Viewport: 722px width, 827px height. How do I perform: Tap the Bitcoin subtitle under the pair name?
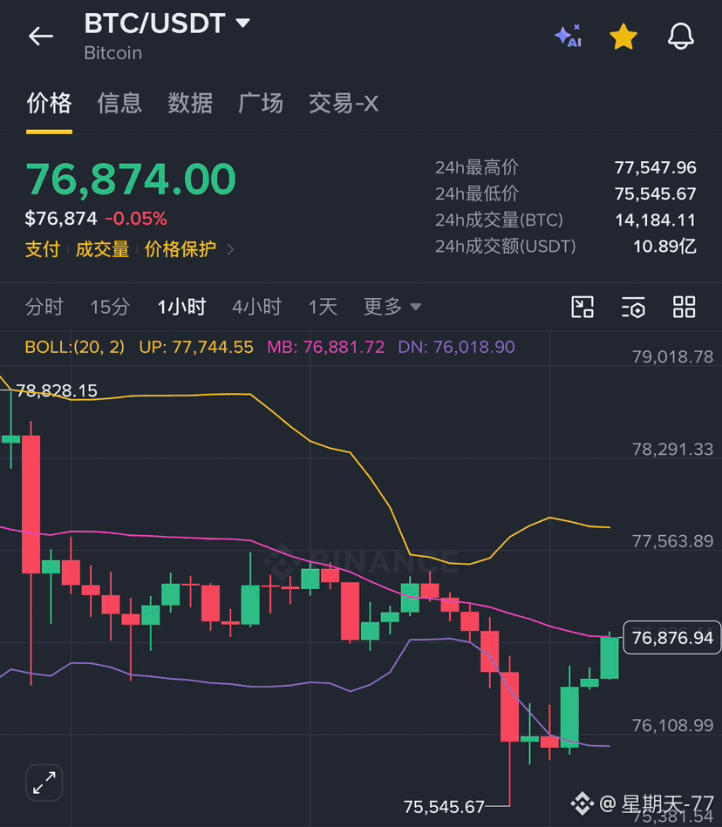click(113, 53)
